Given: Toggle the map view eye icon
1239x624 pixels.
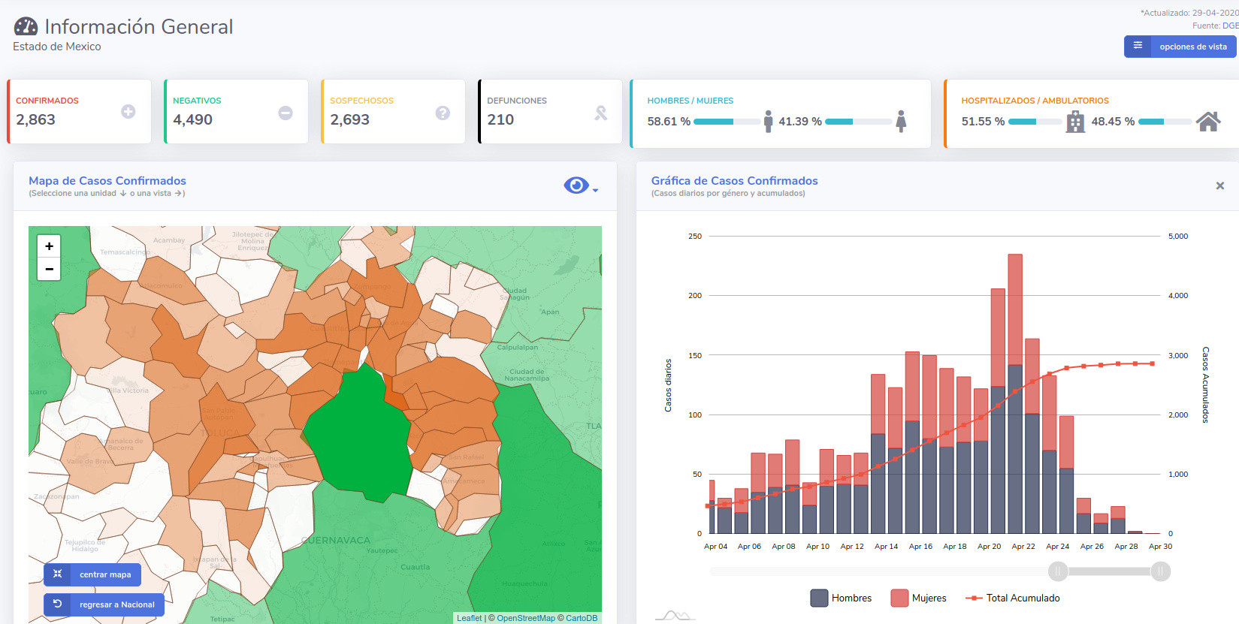Looking at the screenshot, I should point(576,185).
